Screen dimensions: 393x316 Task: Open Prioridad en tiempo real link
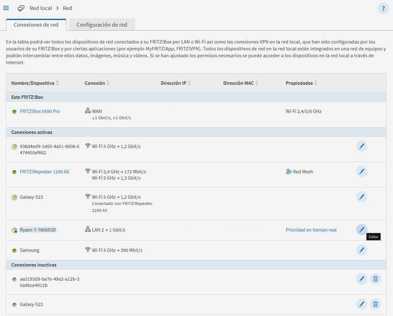[x=311, y=230]
